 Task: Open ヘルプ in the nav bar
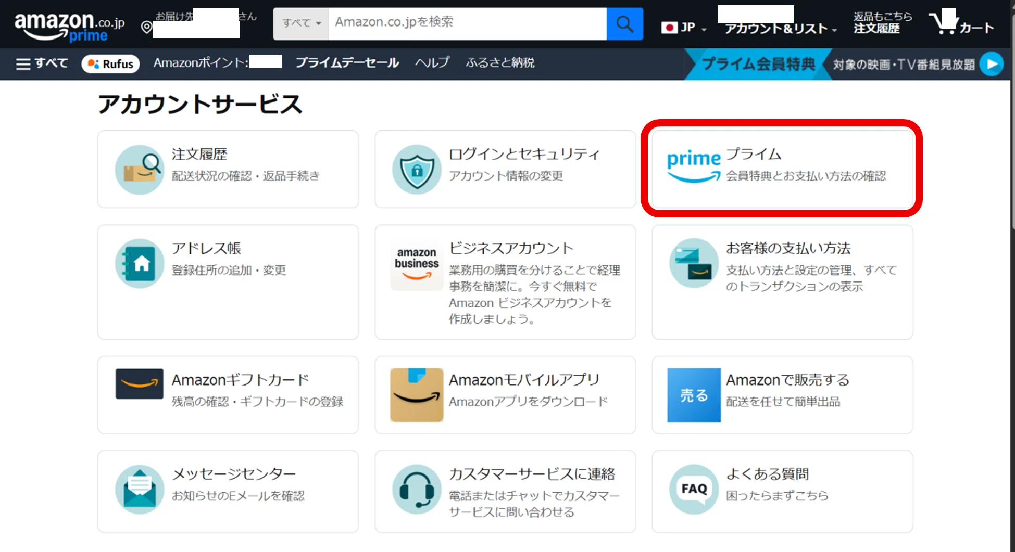[432, 63]
